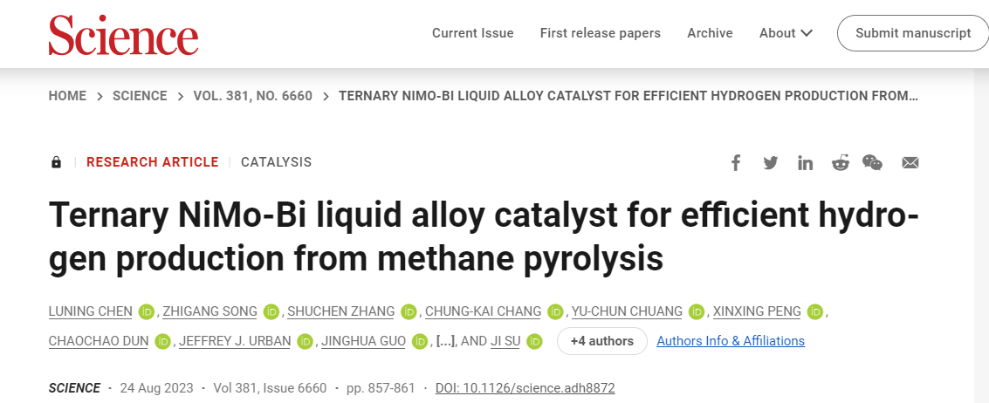The width and height of the screenshot is (989, 403).
Task: Email this article using envelope icon
Action: (910, 163)
